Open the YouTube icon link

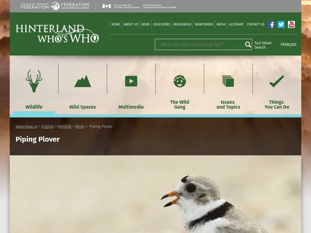(291, 24)
